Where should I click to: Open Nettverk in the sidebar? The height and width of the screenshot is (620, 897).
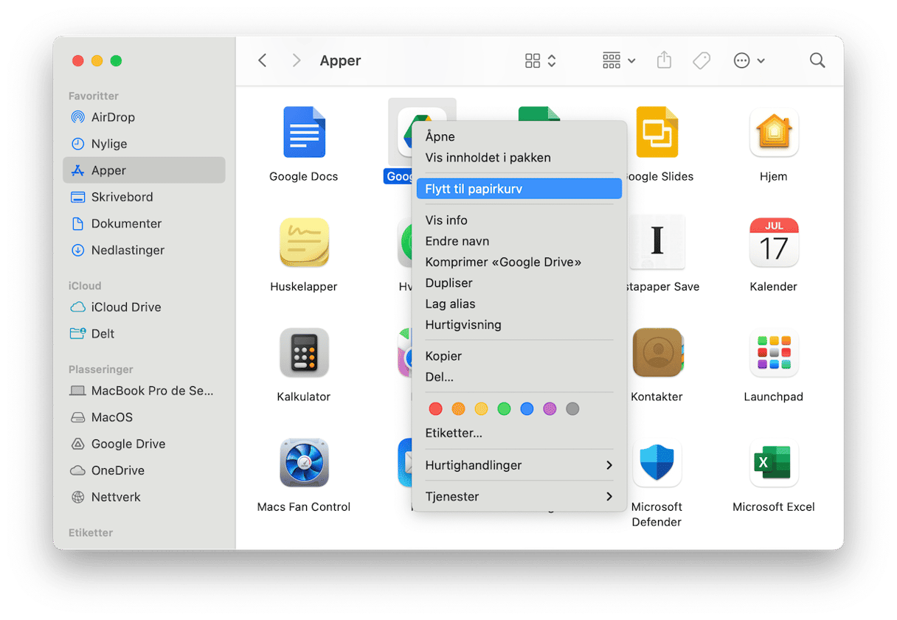click(144, 497)
